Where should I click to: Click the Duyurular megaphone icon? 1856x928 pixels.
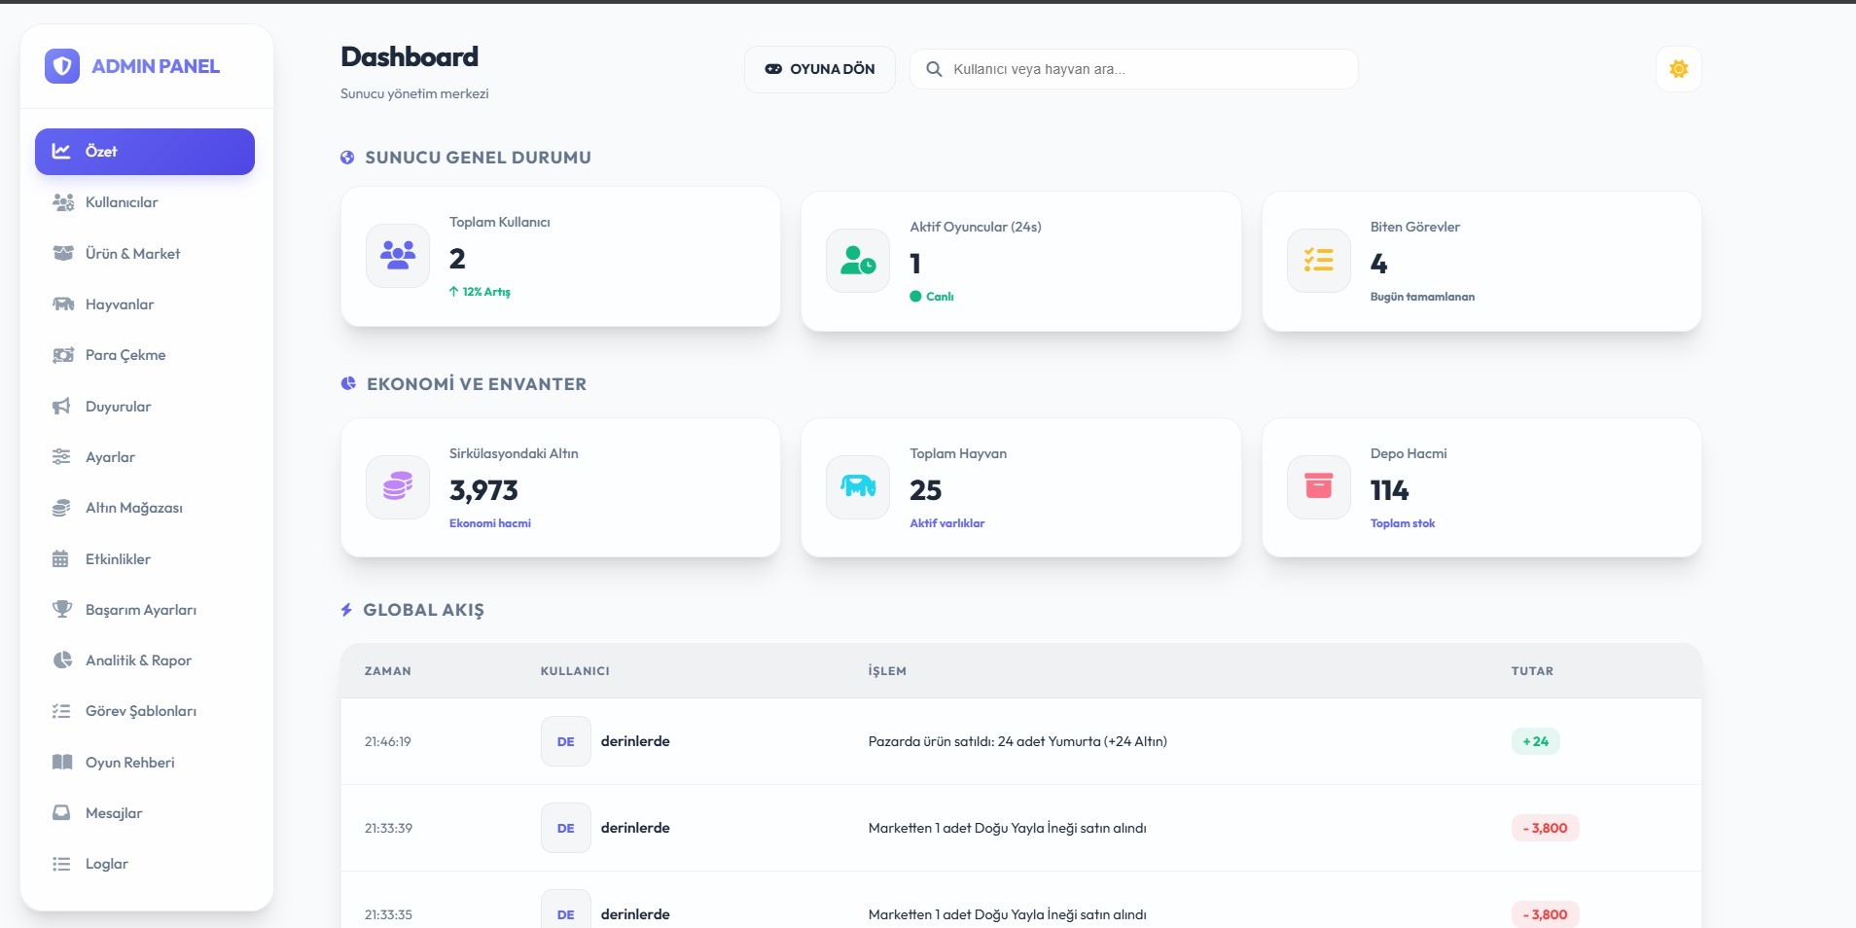pyautogui.click(x=62, y=407)
